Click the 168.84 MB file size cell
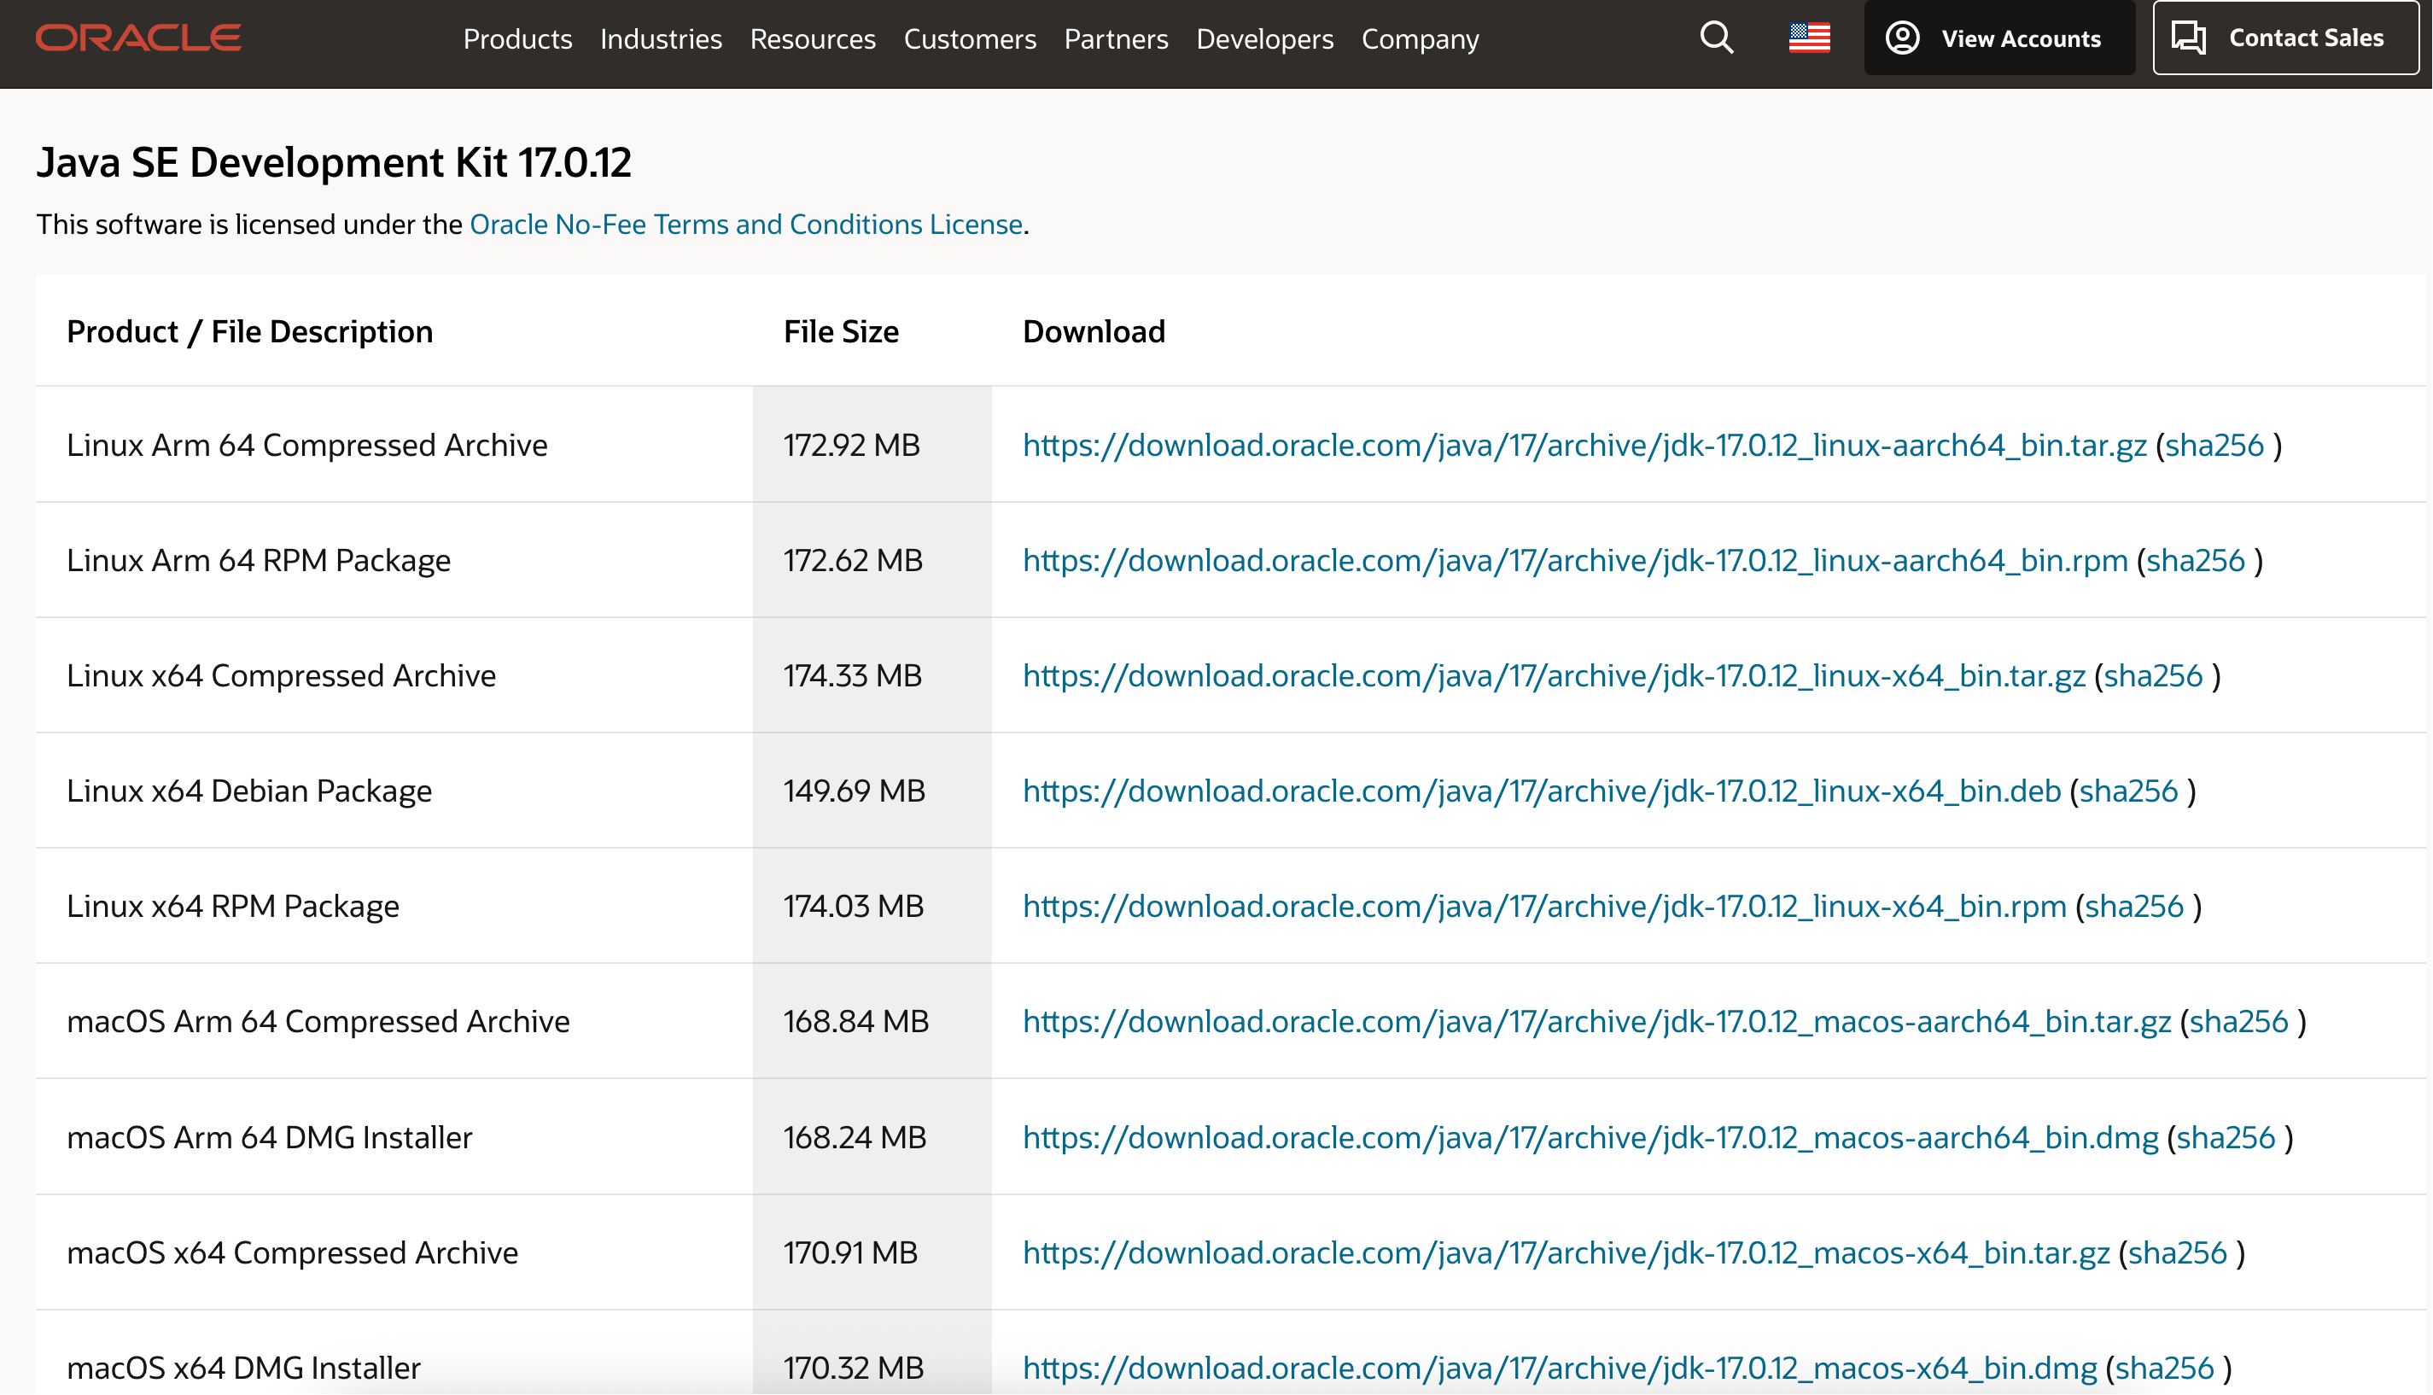The image size is (2433, 1395). click(x=872, y=1020)
